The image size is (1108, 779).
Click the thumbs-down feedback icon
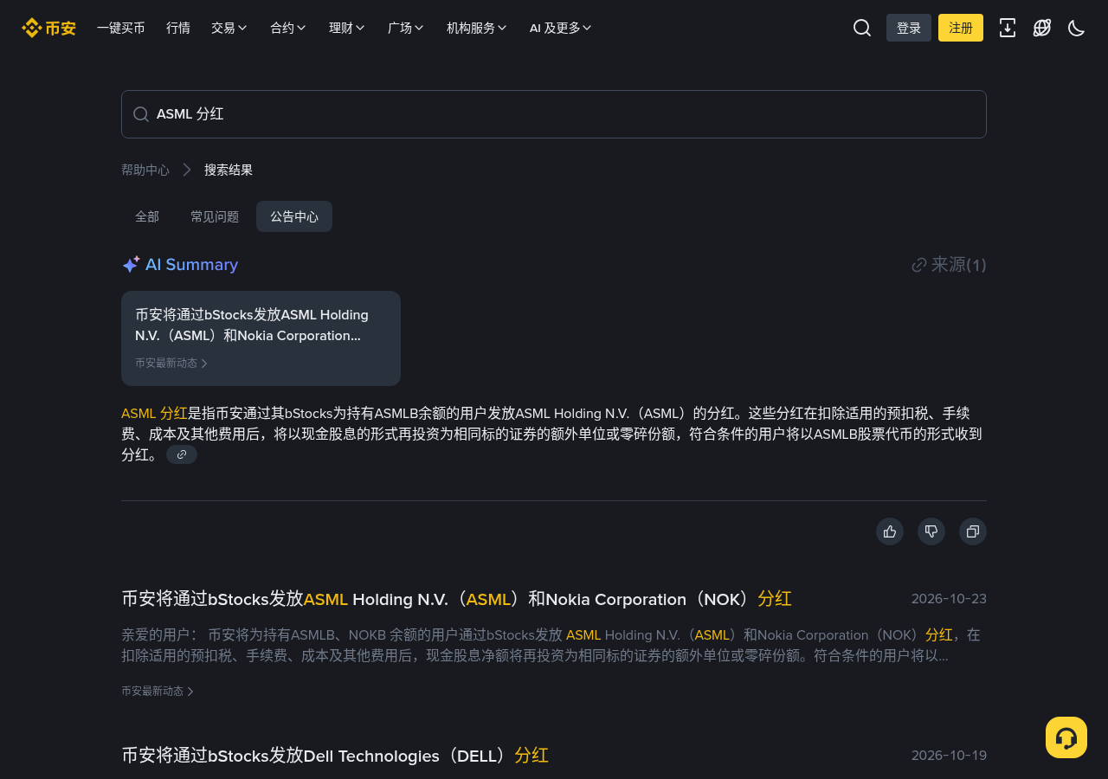[931, 531]
